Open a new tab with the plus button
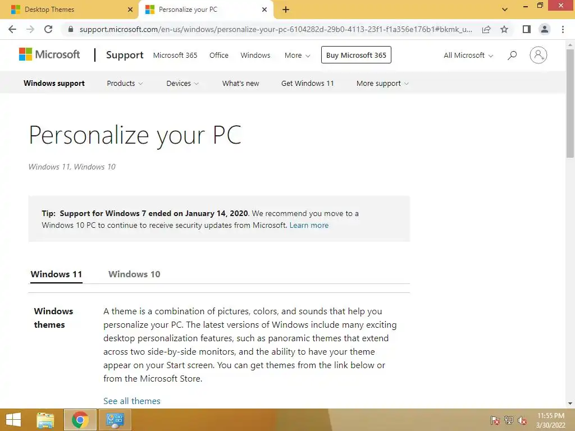The width and height of the screenshot is (575, 431). pyautogui.click(x=286, y=10)
